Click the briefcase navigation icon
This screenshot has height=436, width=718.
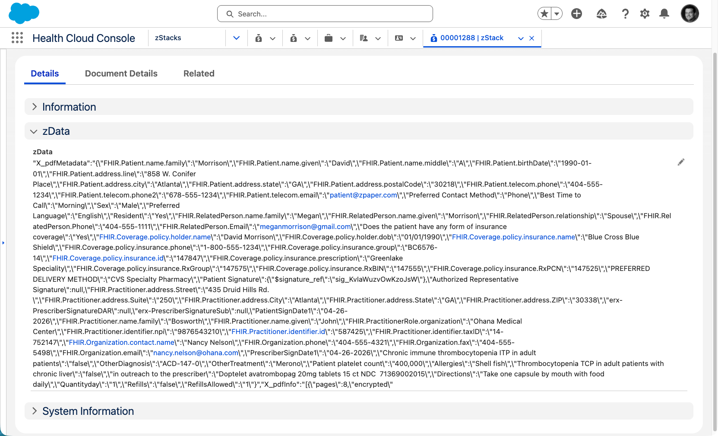coord(329,38)
